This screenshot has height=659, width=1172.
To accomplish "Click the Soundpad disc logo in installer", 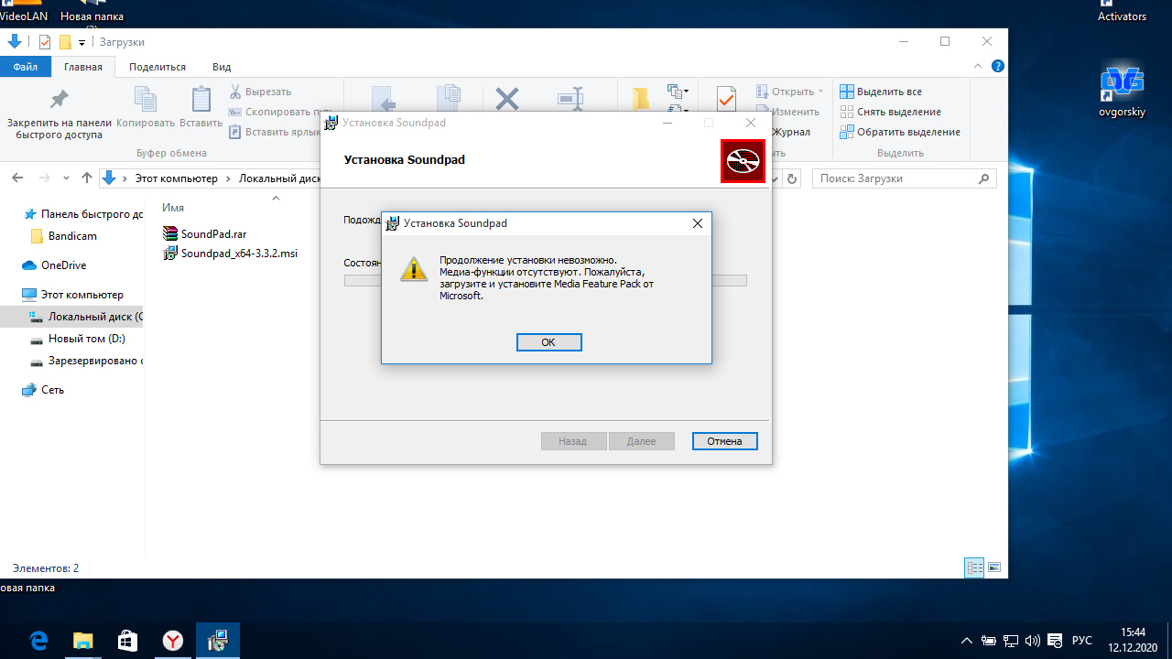I will pyautogui.click(x=743, y=161).
